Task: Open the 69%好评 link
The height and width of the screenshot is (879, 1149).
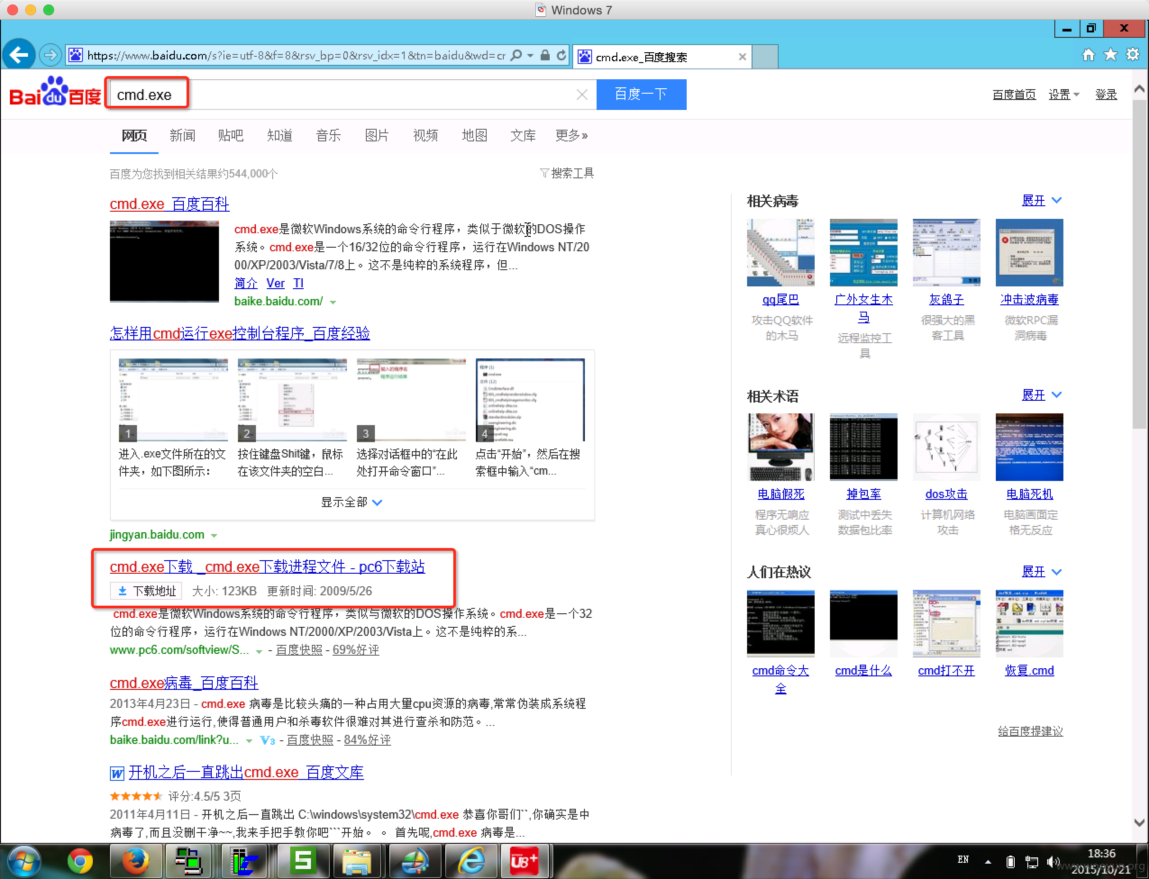Action: click(356, 650)
